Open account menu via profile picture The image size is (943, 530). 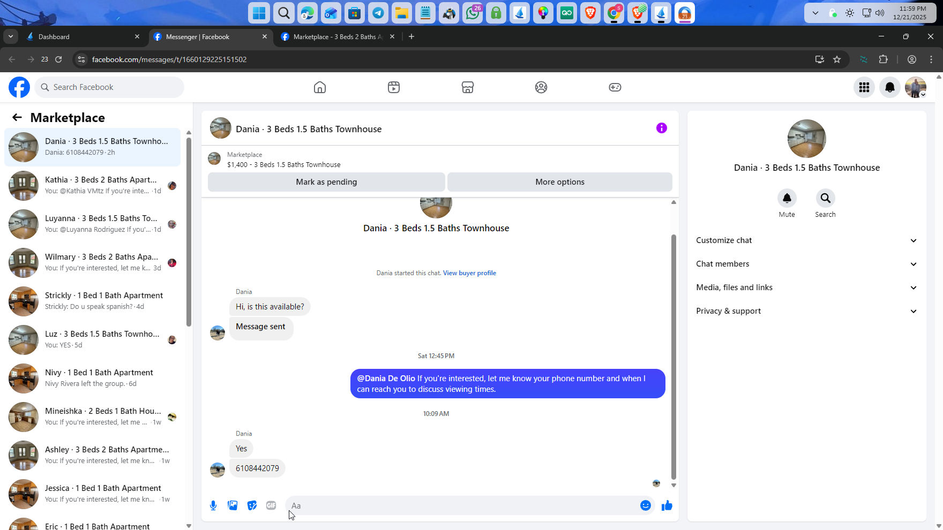pyautogui.click(x=916, y=87)
